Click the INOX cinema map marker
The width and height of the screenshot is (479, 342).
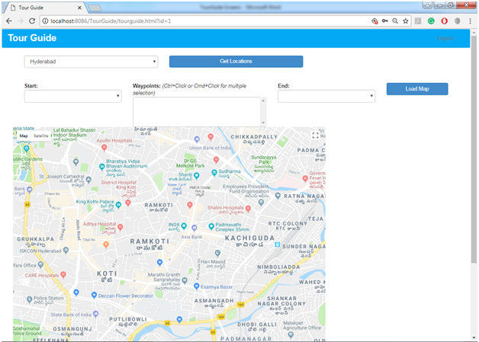pyautogui.click(x=184, y=225)
